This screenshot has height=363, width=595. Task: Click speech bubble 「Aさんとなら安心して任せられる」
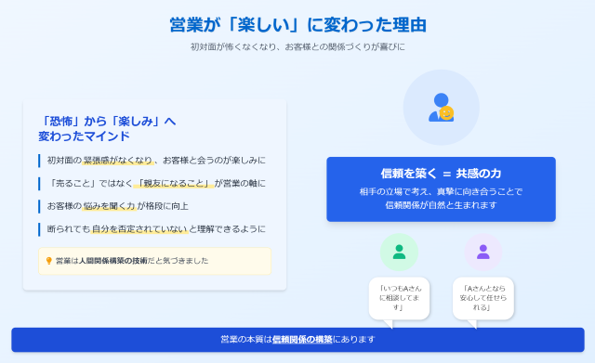[483, 298]
